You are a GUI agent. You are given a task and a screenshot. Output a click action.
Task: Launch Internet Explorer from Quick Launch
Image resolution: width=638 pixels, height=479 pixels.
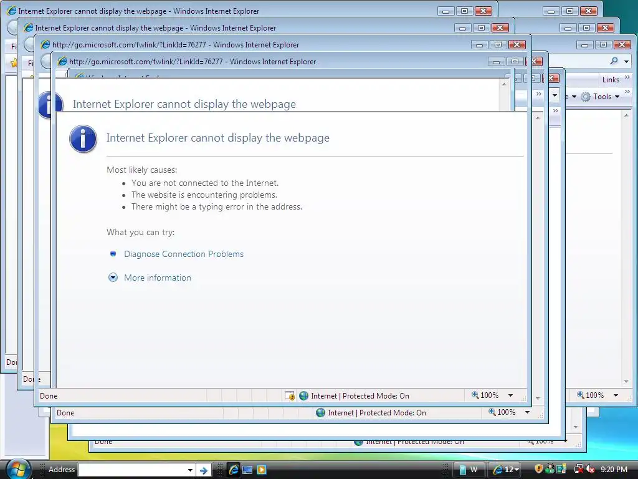tap(234, 470)
